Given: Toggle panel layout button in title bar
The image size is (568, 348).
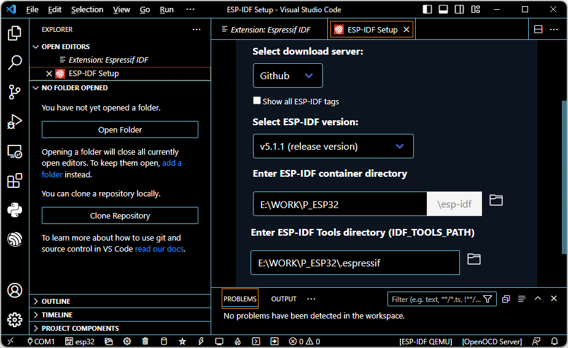Looking at the screenshot, I should pos(443,9).
